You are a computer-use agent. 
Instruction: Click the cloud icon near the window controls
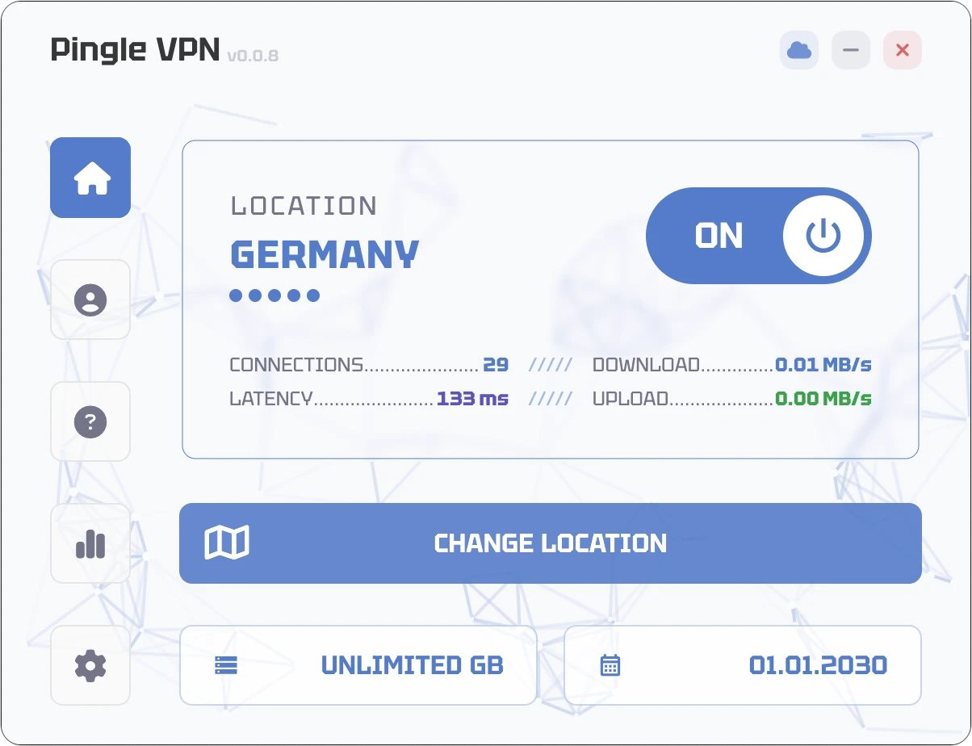798,50
